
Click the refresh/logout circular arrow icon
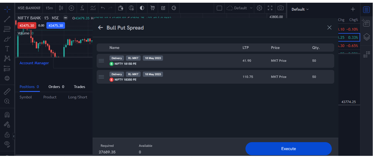point(174,8)
